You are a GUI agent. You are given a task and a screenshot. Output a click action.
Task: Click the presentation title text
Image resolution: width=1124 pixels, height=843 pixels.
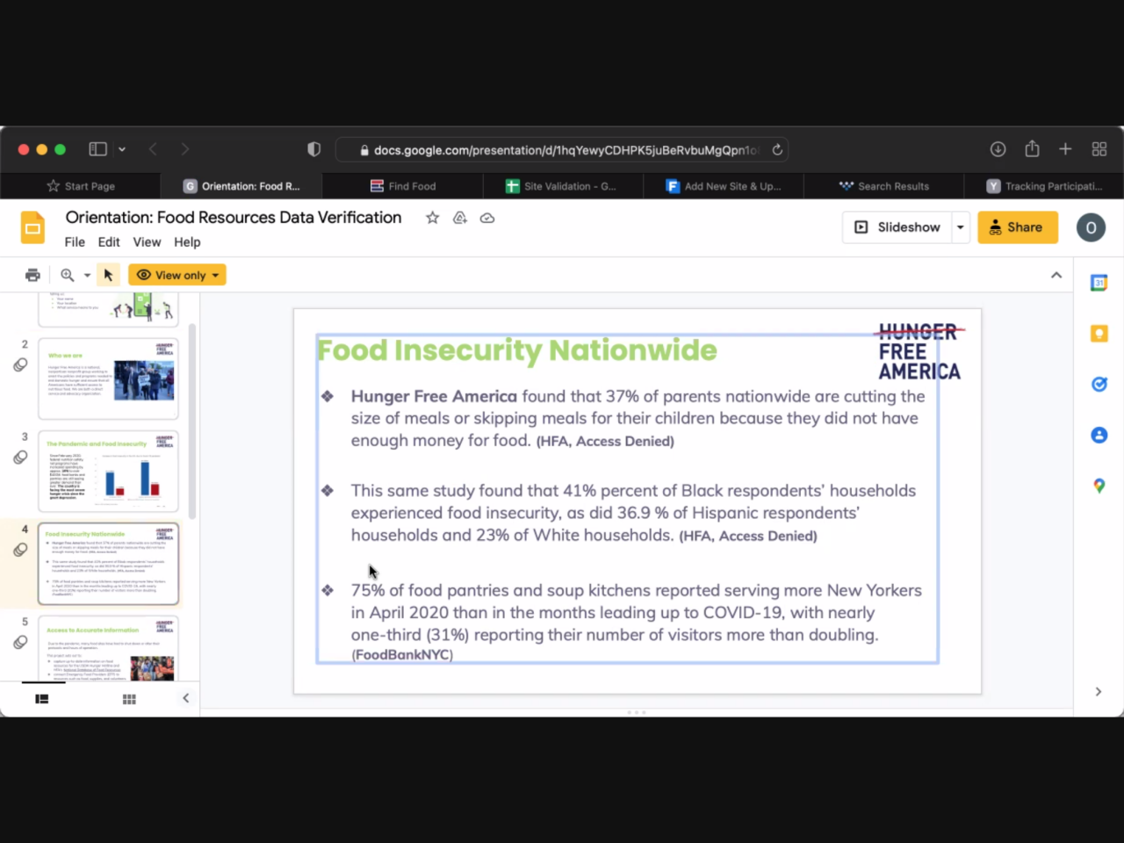coord(234,217)
